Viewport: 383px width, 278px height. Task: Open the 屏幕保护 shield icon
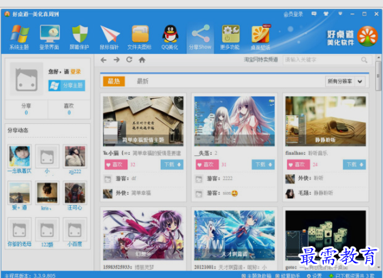80,34
